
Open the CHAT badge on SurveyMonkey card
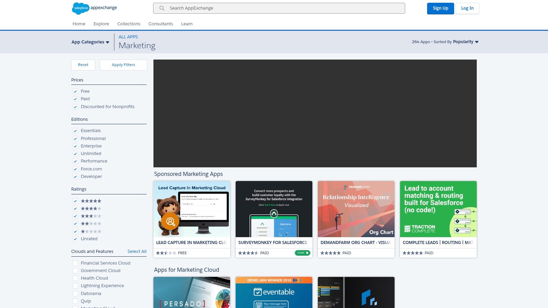click(x=302, y=253)
